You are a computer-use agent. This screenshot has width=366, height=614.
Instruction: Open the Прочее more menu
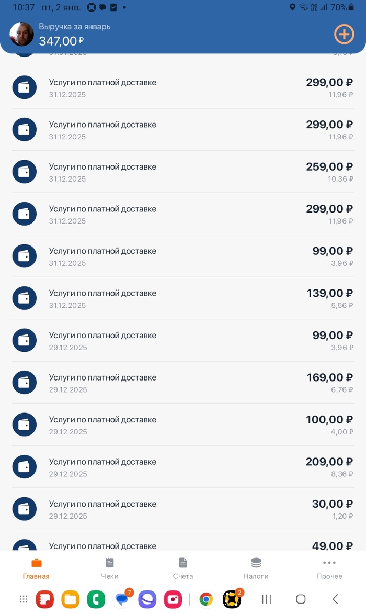[x=329, y=568]
